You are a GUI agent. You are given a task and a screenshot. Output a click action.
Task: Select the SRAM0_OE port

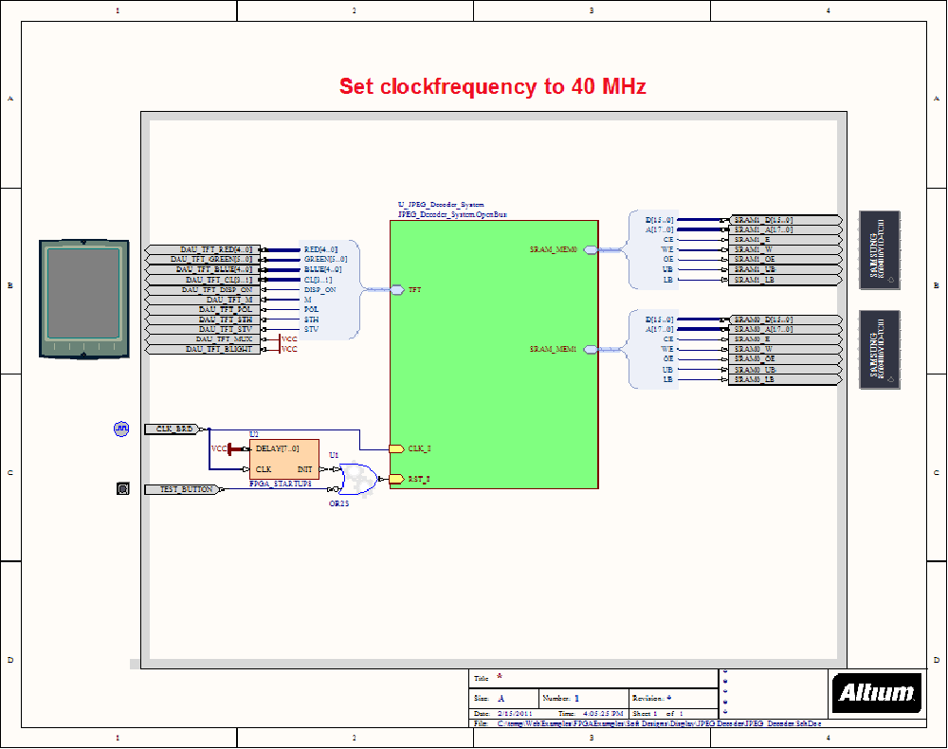tap(785, 359)
